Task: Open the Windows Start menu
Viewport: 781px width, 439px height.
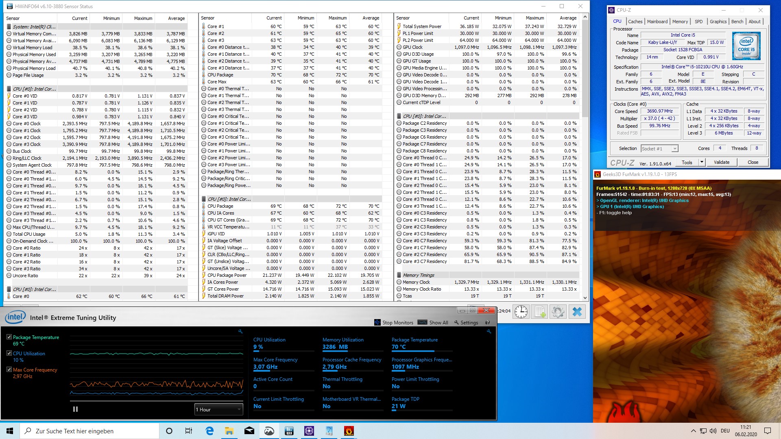Action: click(10, 431)
